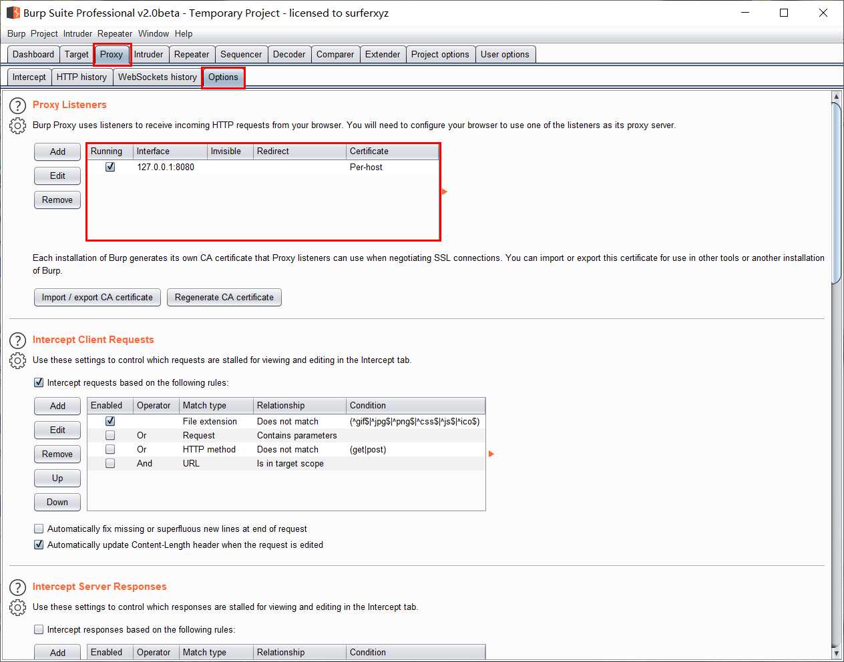Expand the orange arrow beside Proxy Listeners table
This screenshot has width=844, height=662.
click(445, 192)
